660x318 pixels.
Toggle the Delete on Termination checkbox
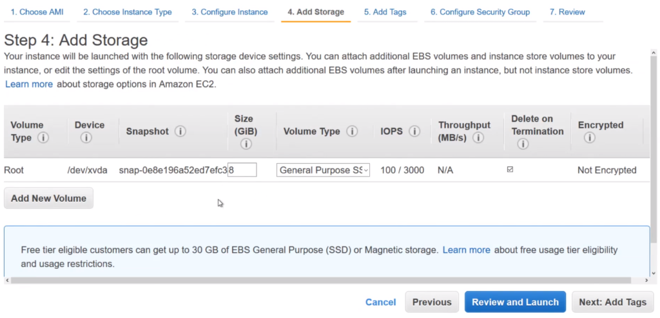510,170
